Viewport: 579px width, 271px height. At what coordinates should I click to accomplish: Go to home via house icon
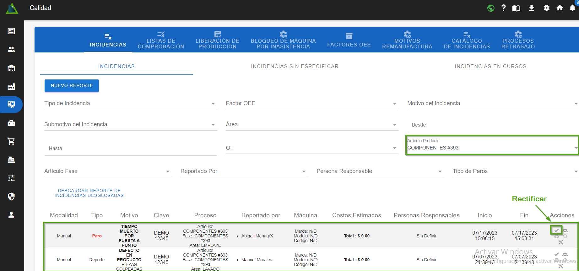(x=560, y=8)
